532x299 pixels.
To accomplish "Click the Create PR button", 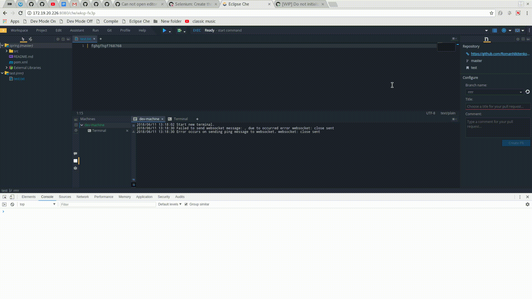I will 516,143.
